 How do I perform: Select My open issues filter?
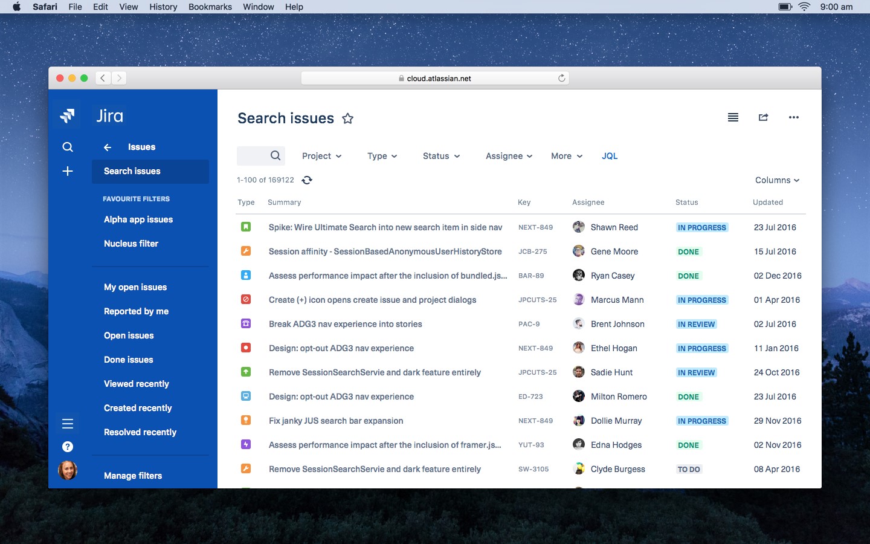pyautogui.click(x=135, y=287)
